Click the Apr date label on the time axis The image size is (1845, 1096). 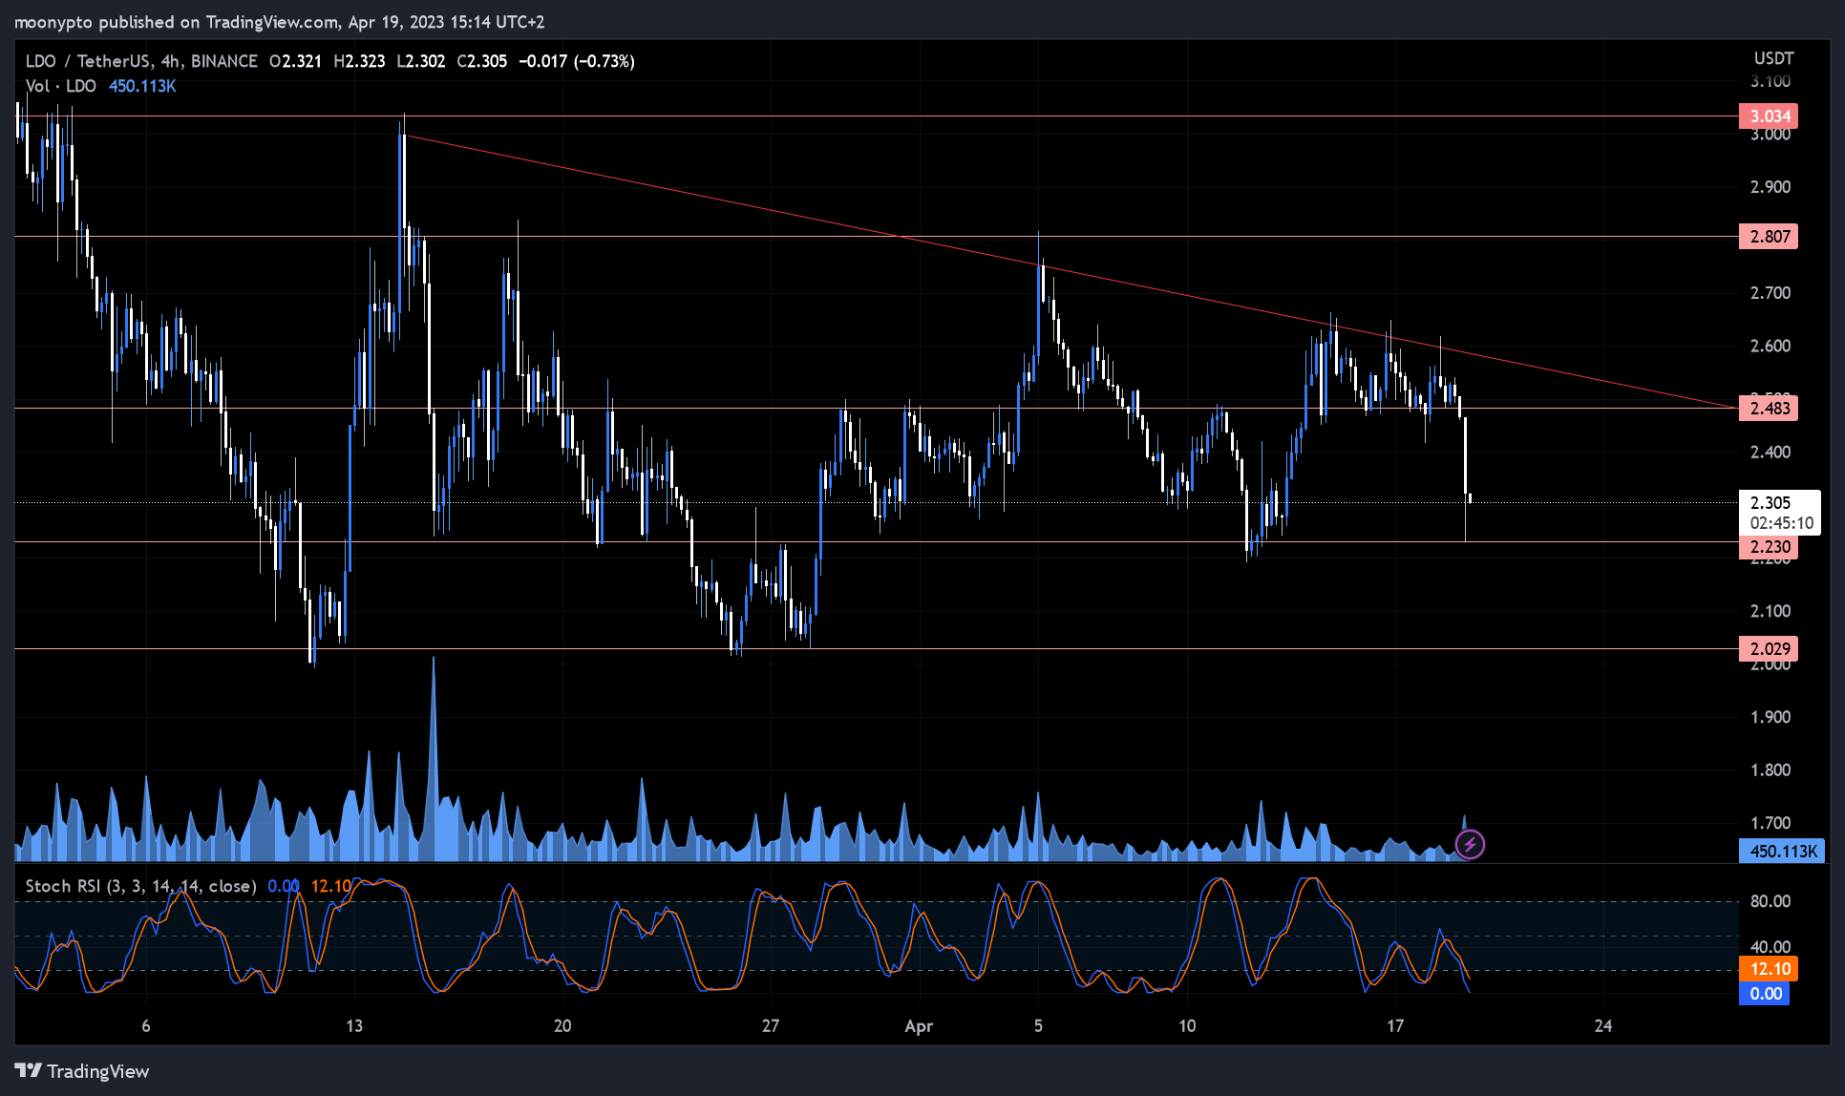click(x=919, y=1026)
